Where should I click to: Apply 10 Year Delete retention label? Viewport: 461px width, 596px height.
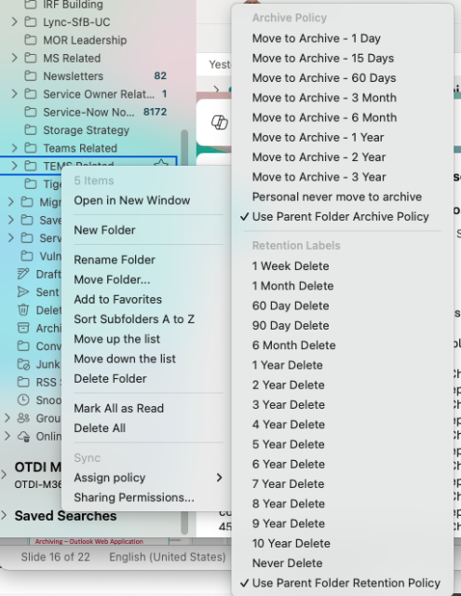(292, 543)
